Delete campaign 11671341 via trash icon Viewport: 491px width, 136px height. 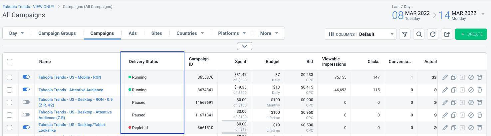(480, 115)
